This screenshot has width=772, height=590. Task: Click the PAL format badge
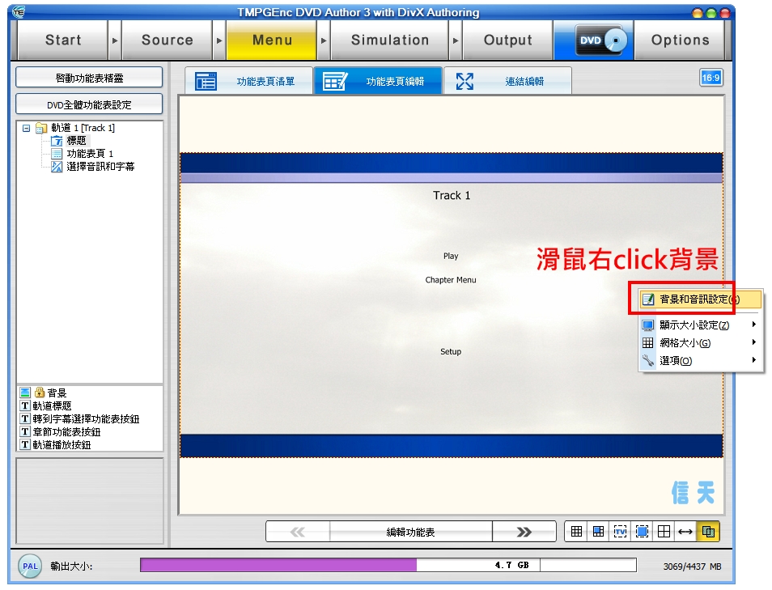30,566
